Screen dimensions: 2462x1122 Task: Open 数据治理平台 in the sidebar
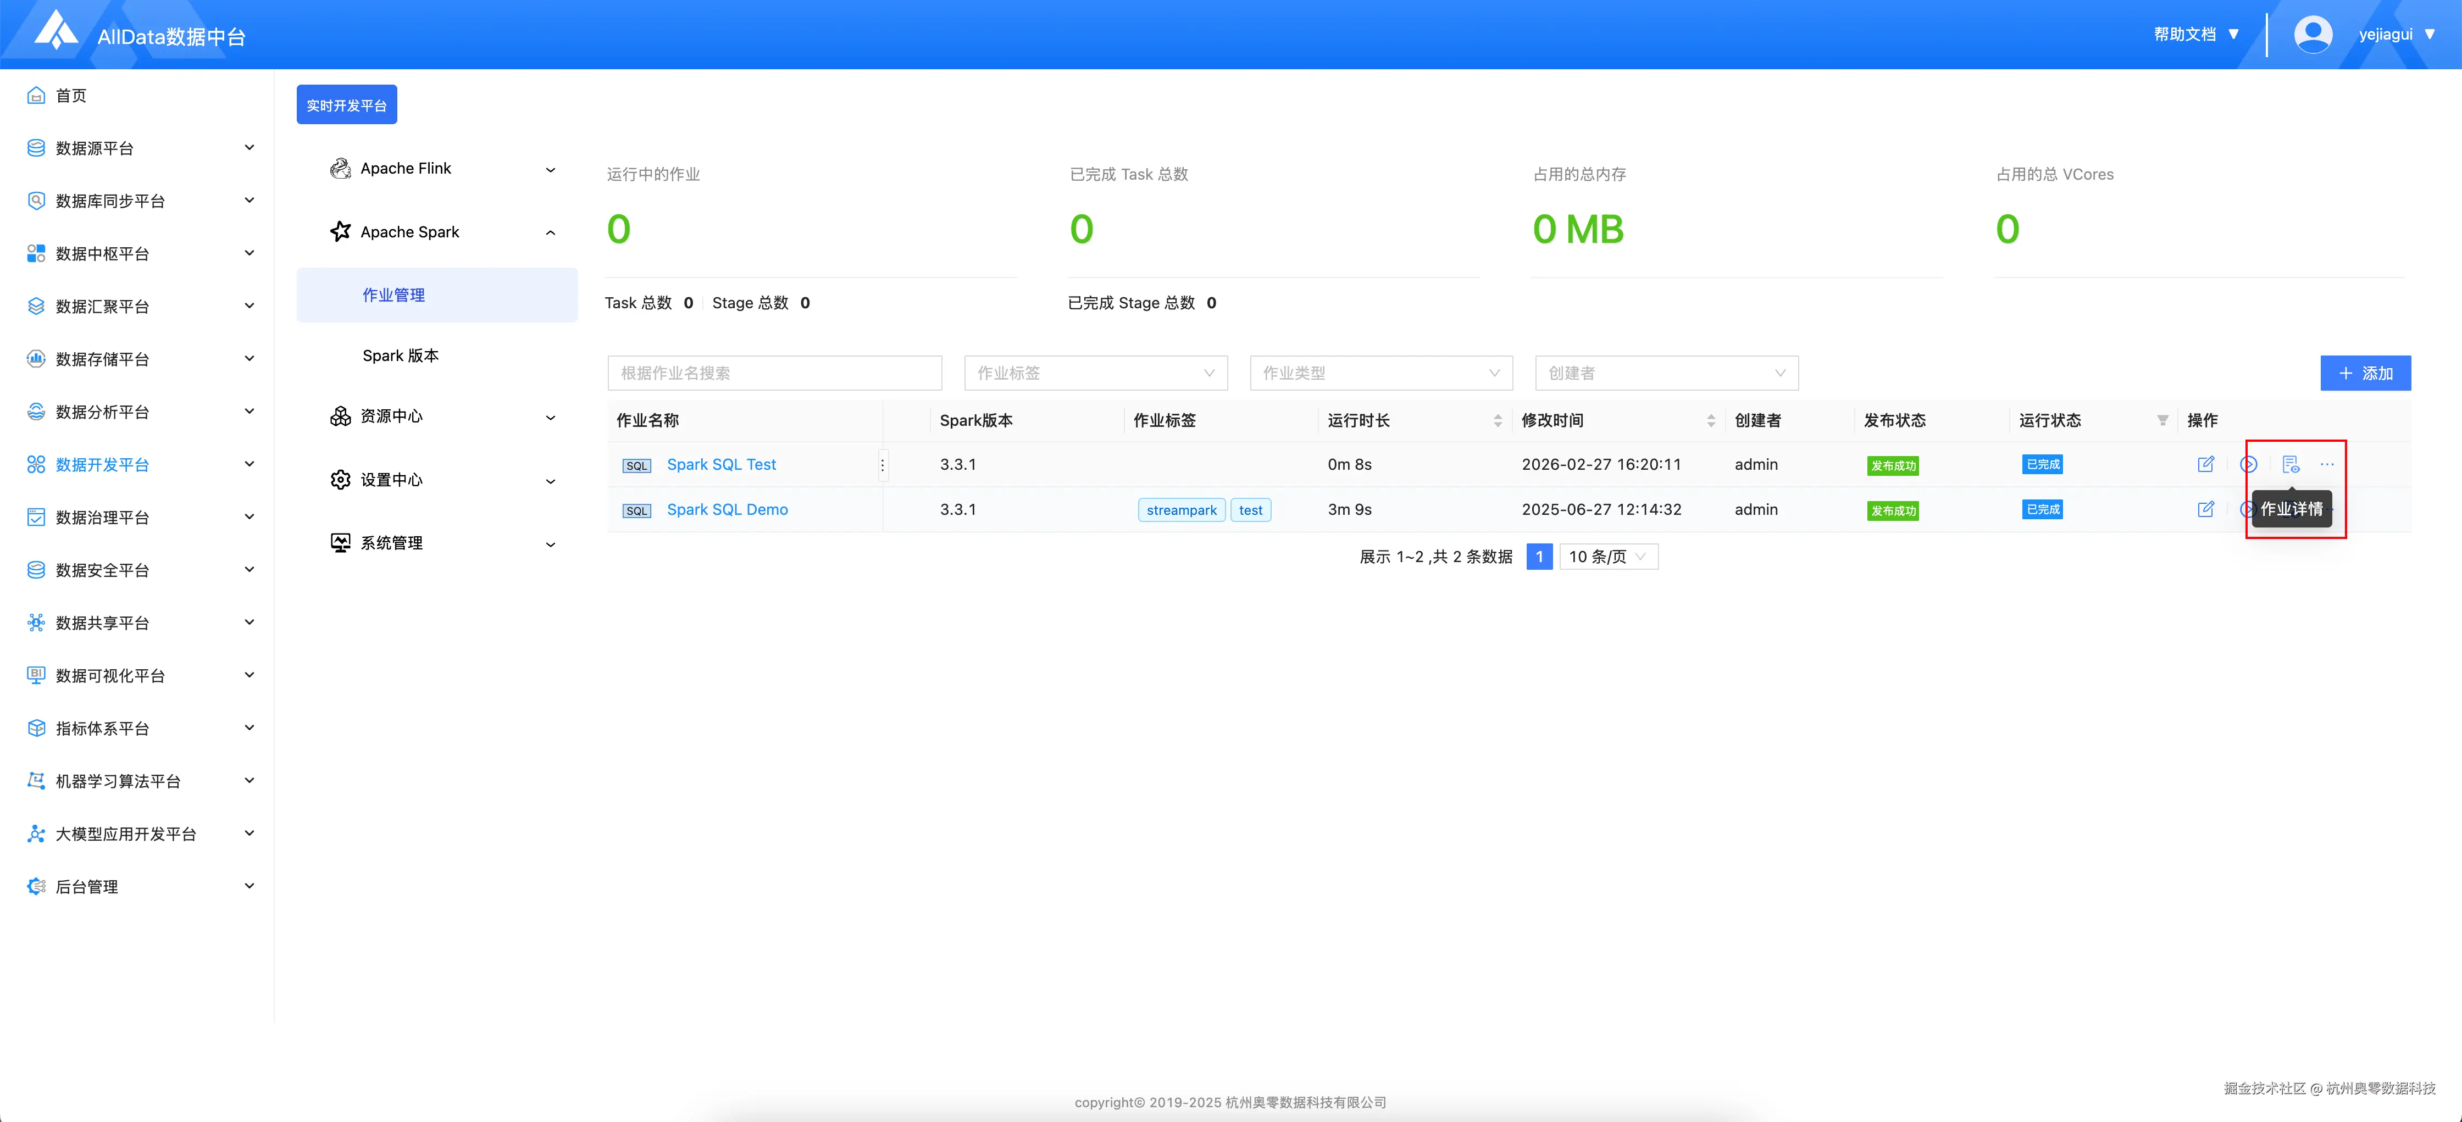click(102, 518)
